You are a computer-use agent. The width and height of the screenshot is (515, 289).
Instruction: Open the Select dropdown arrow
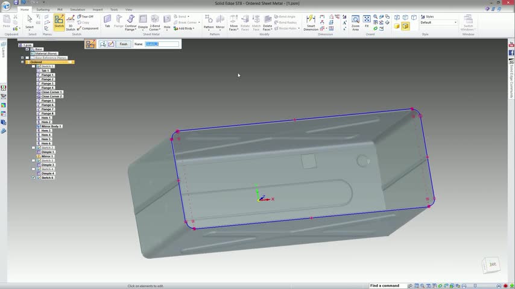tap(30, 30)
